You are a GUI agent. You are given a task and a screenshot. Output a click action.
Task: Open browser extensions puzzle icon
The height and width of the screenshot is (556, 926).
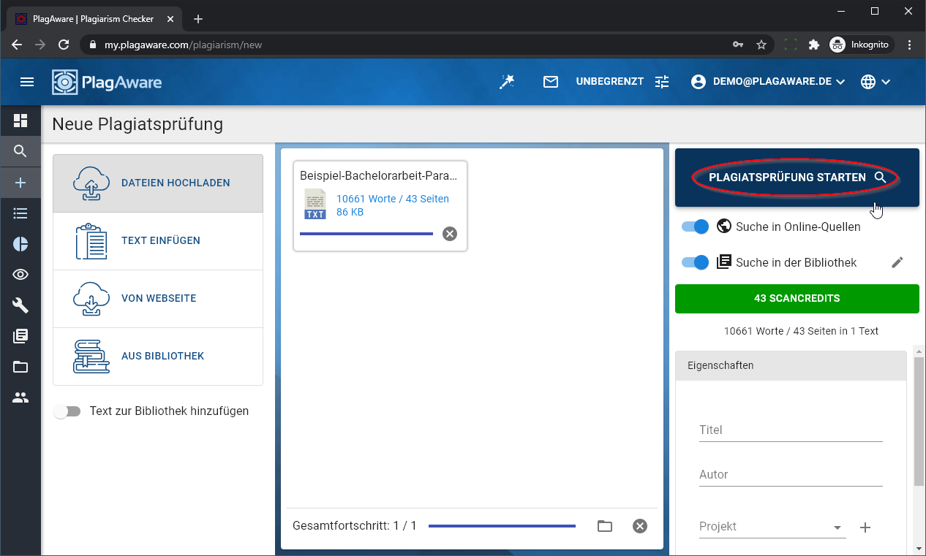point(813,45)
